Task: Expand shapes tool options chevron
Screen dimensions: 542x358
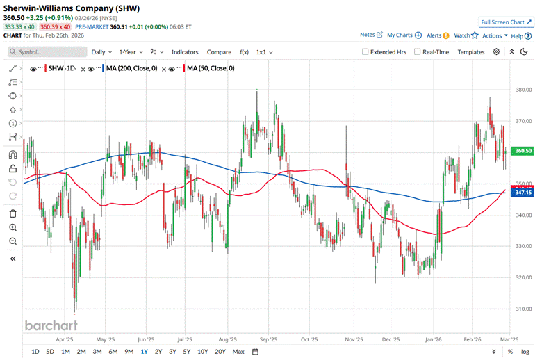Action: 20,96
